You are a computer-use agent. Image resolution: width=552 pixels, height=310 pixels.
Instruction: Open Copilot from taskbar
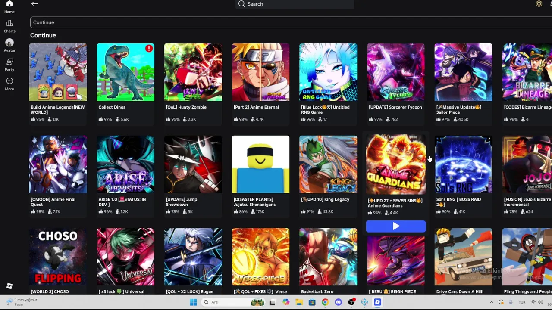click(x=285, y=302)
